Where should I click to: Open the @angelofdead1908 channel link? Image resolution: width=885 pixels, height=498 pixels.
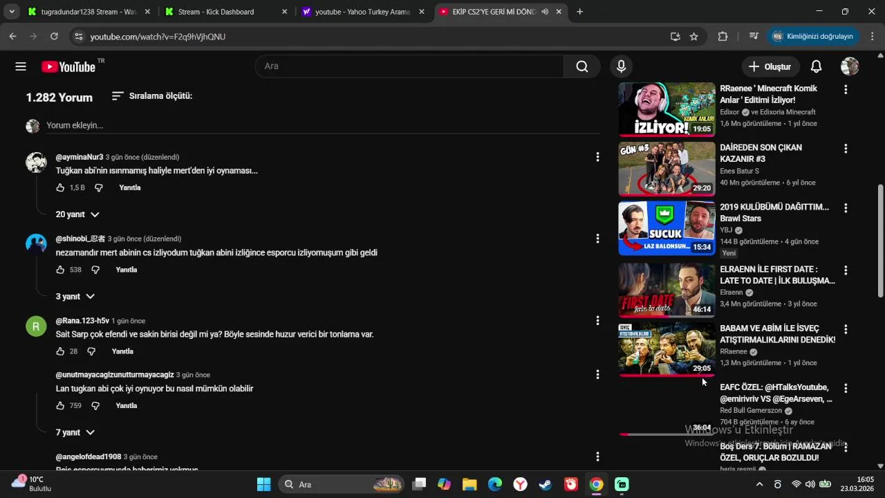pos(88,456)
